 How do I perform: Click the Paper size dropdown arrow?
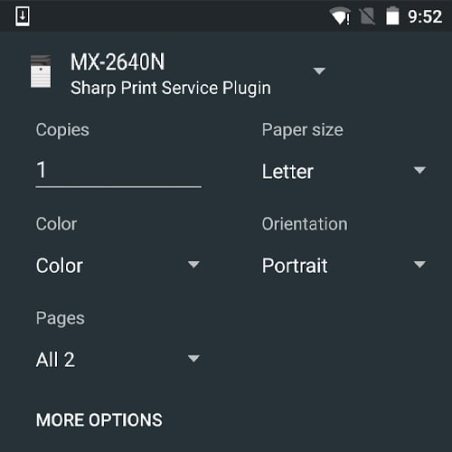tap(419, 170)
